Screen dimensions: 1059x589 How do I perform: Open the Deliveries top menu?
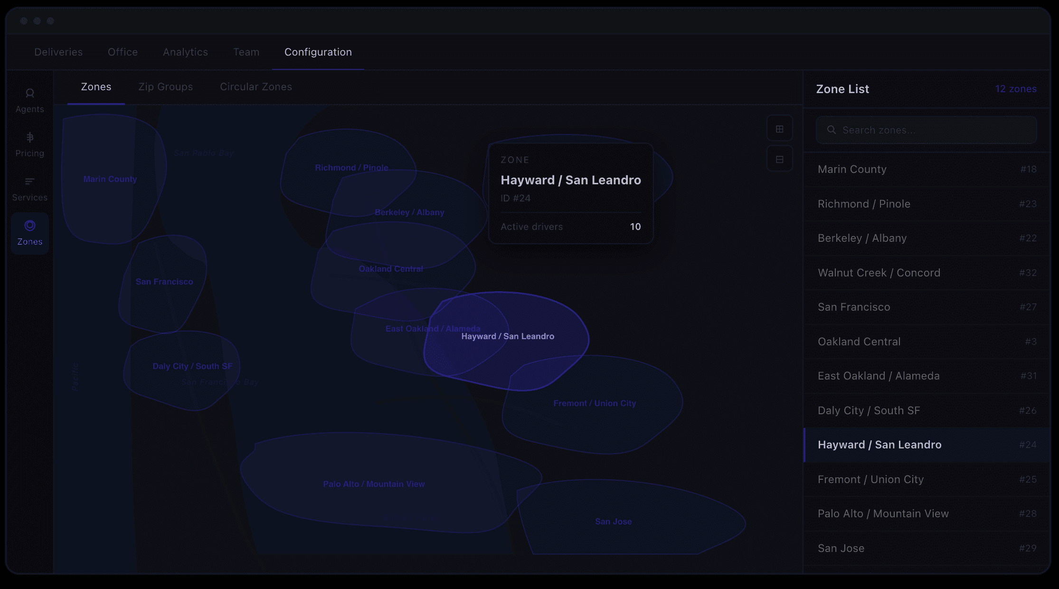[58, 52]
